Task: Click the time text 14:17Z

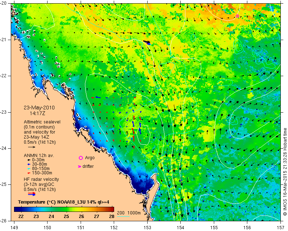Action: (37, 113)
